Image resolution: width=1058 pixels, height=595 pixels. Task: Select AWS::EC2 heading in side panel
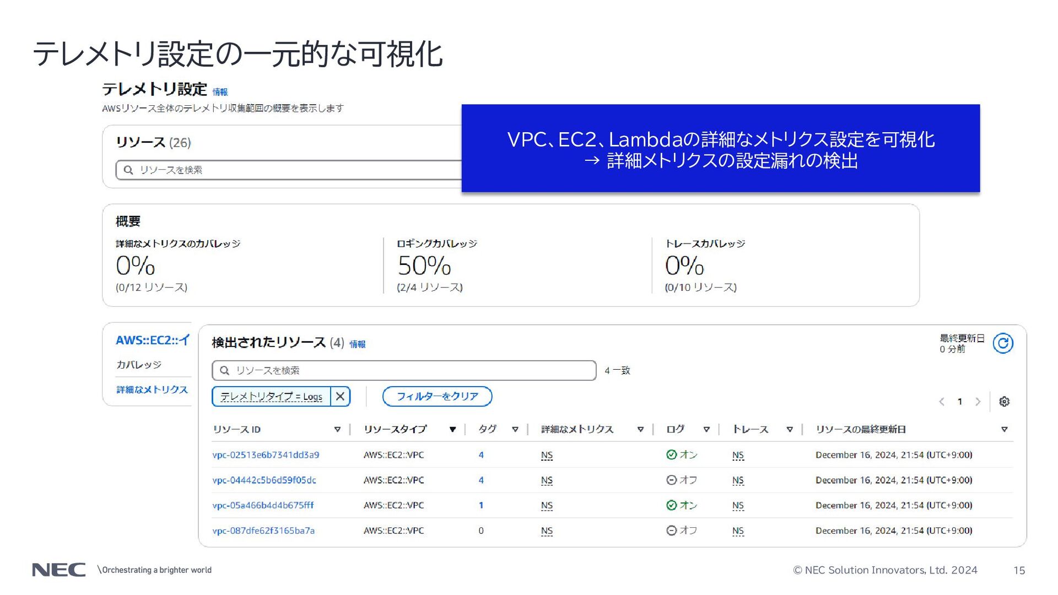153,340
